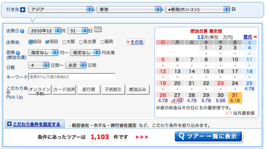Click the plus icon beside こだわり条件を設定する

pos(9,125)
